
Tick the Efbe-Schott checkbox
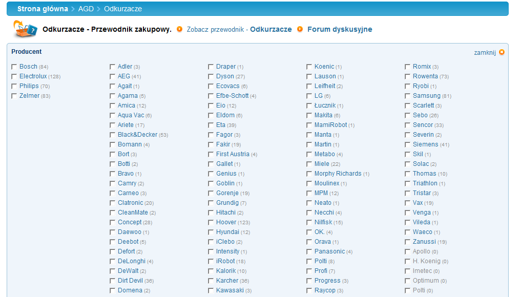[x=211, y=96]
